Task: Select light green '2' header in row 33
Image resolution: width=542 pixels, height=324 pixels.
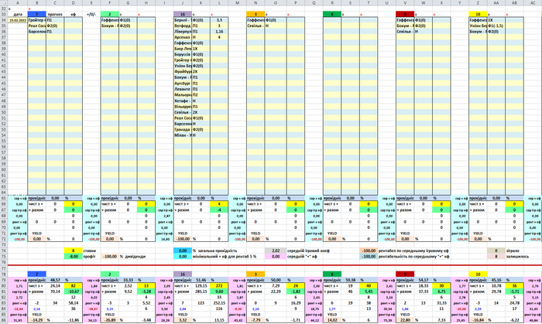Action: coord(110,15)
